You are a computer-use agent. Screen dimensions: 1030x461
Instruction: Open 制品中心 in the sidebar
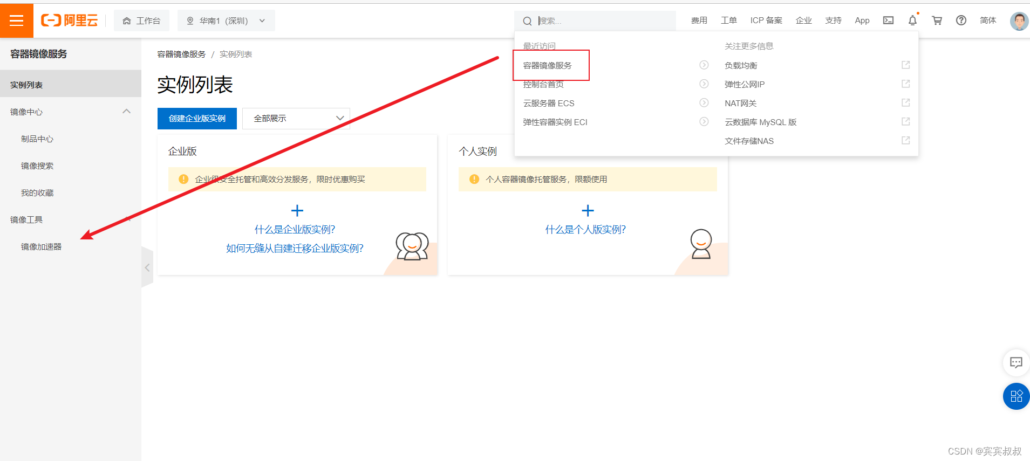[37, 139]
